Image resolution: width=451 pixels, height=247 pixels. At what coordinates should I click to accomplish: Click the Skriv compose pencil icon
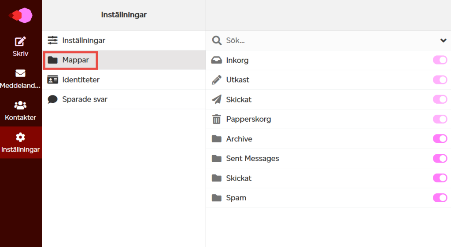click(20, 42)
